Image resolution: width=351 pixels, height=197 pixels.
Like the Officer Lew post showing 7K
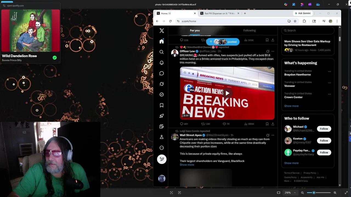coord(226,124)
